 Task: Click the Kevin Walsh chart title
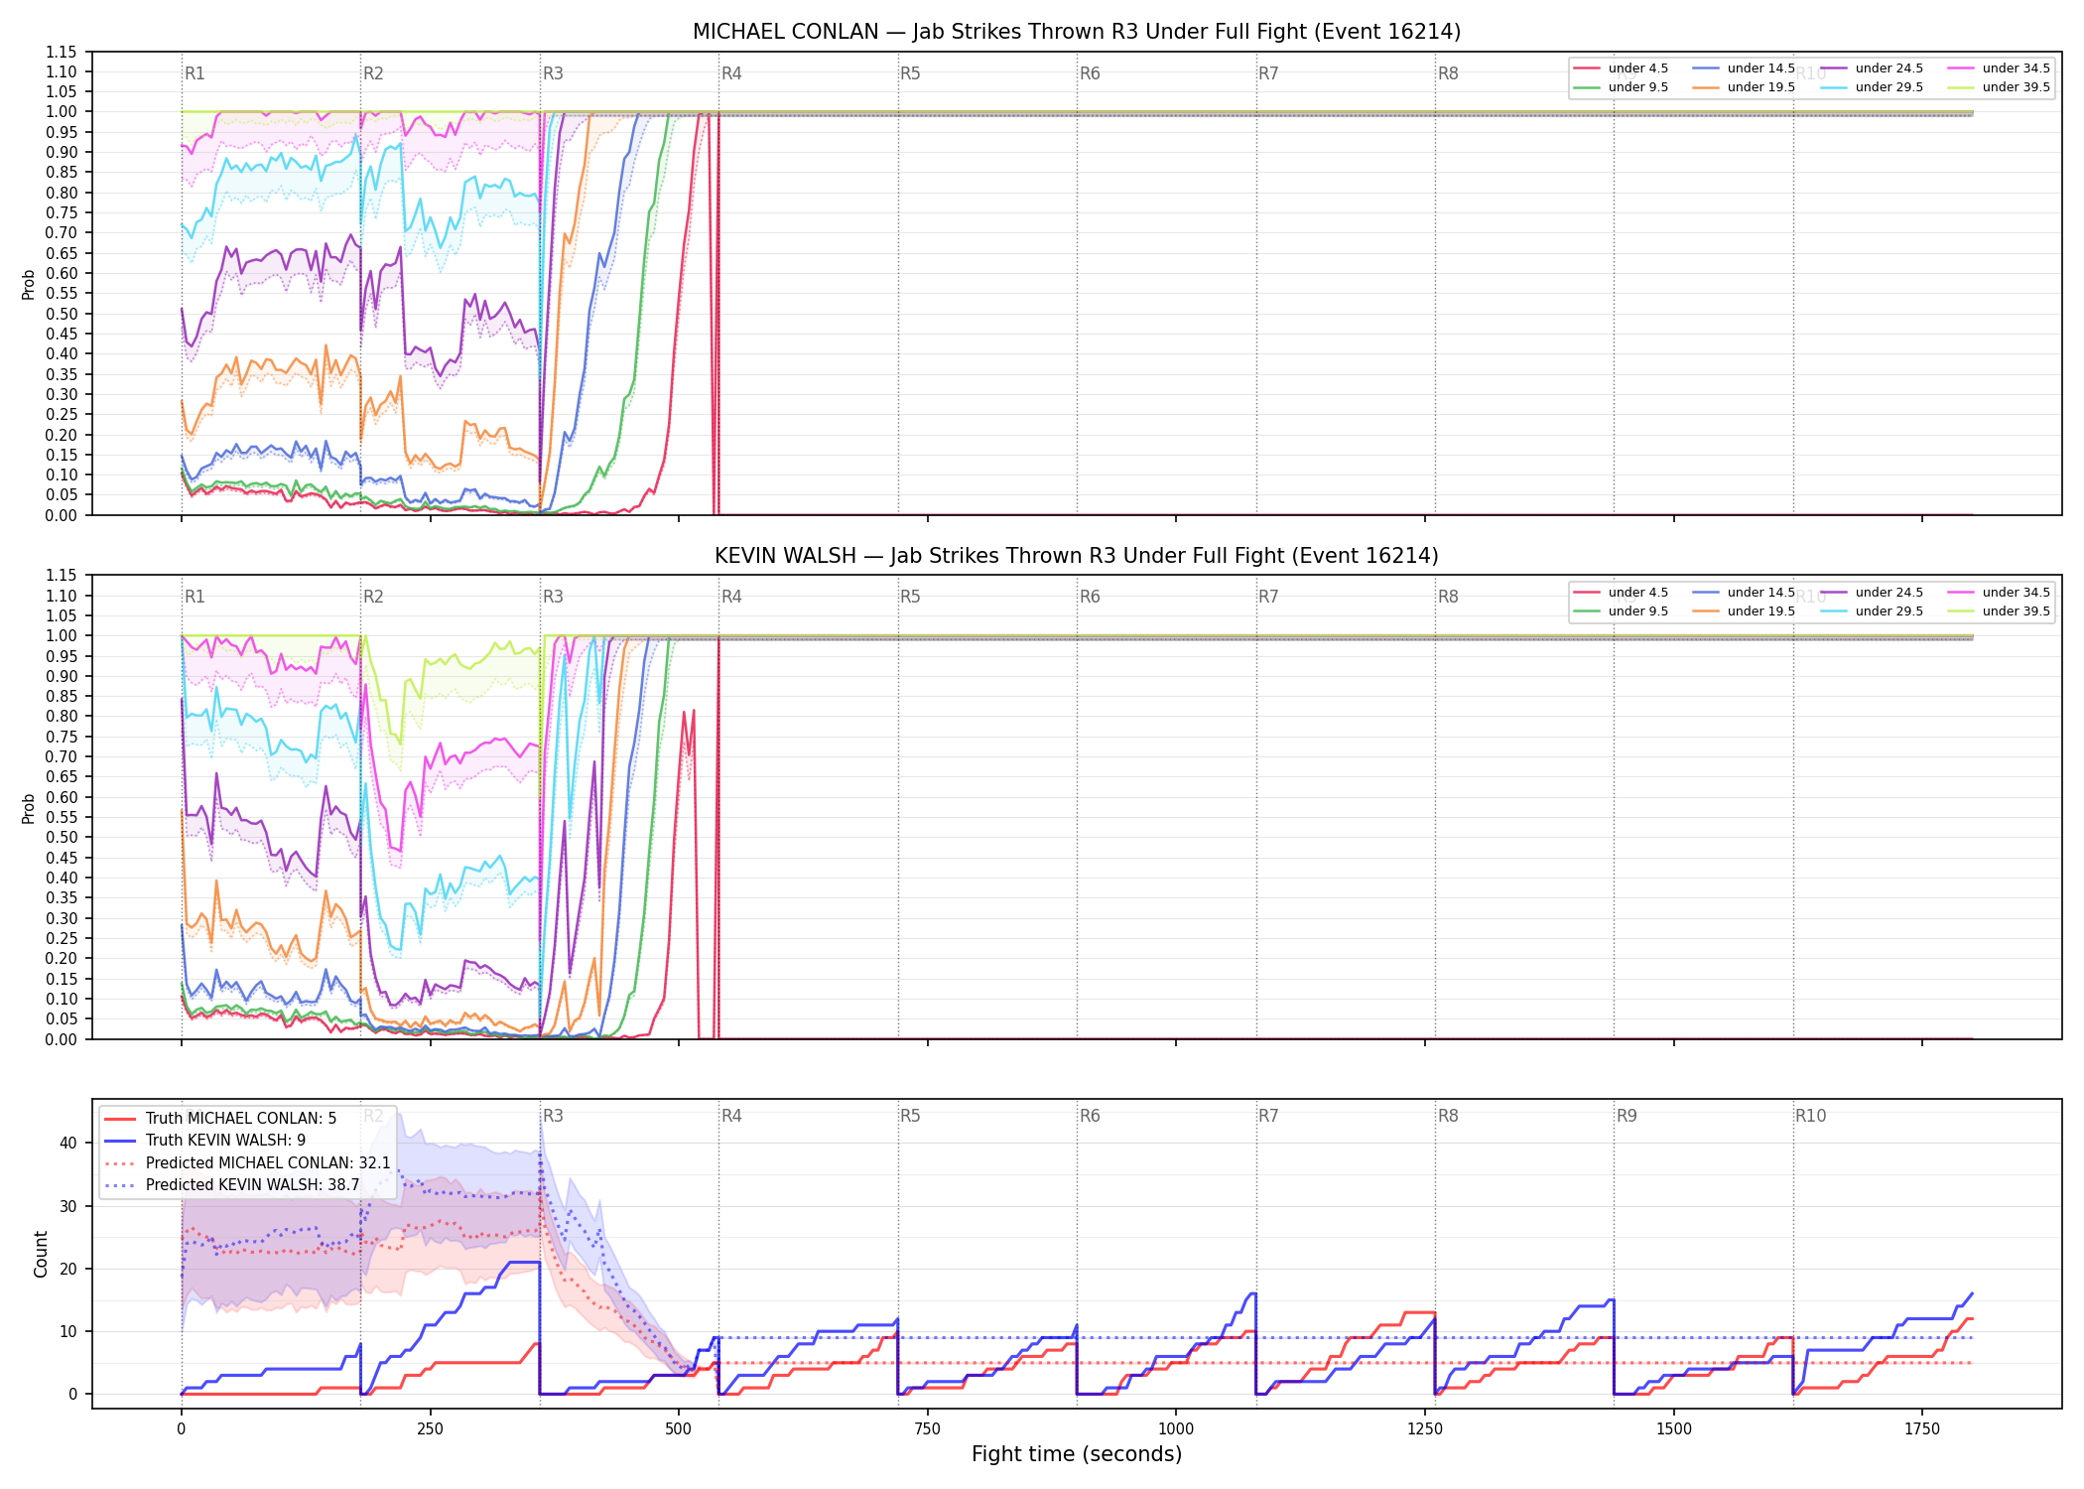coord(1077,556)
